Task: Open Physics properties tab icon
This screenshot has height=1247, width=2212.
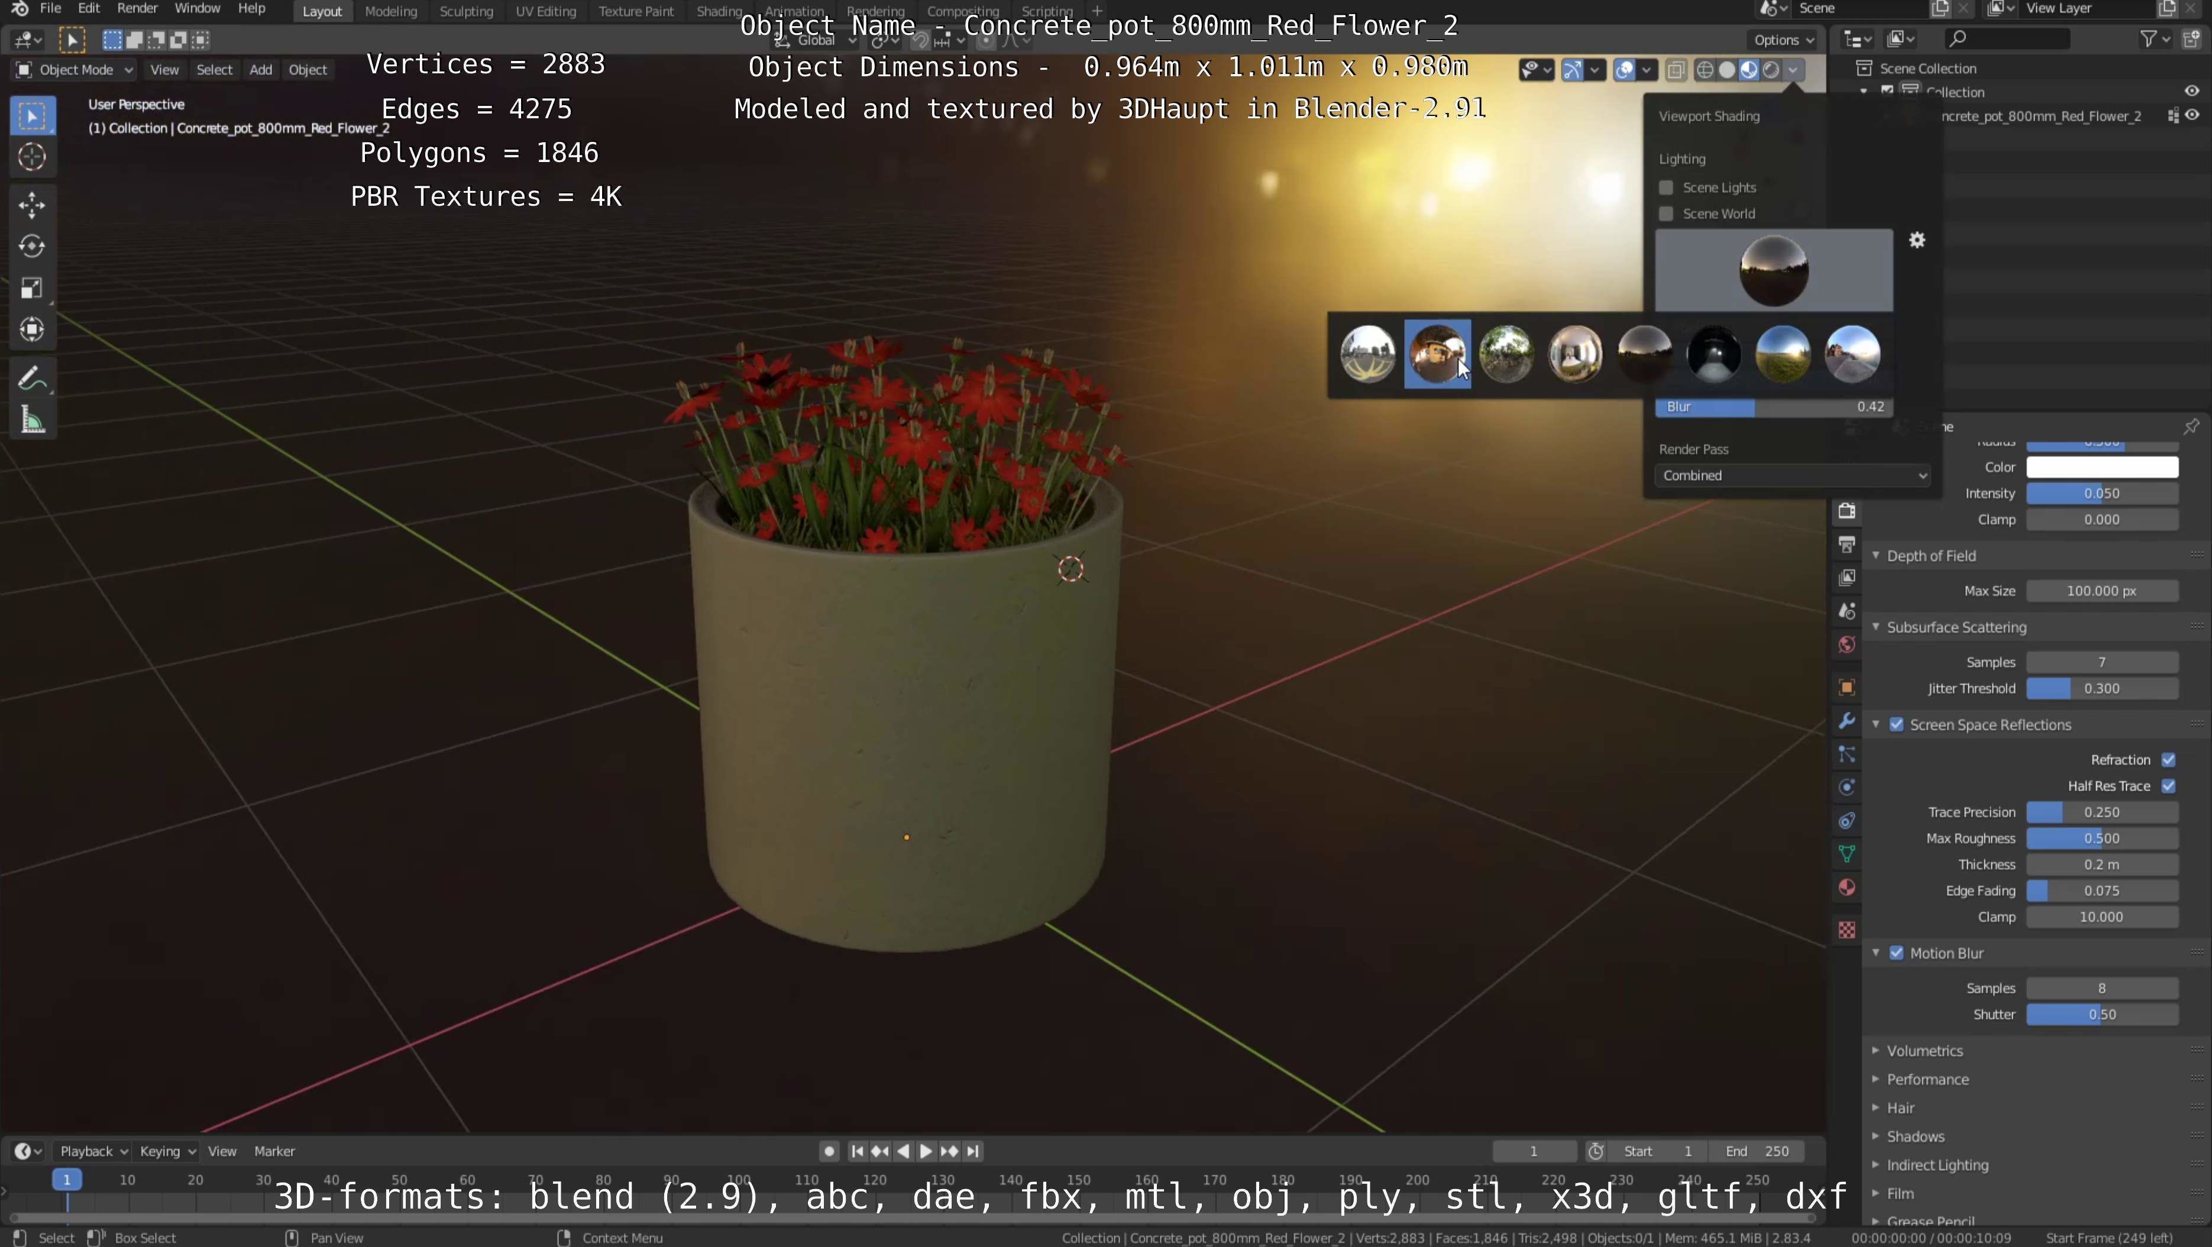Action: (1847, 787)
